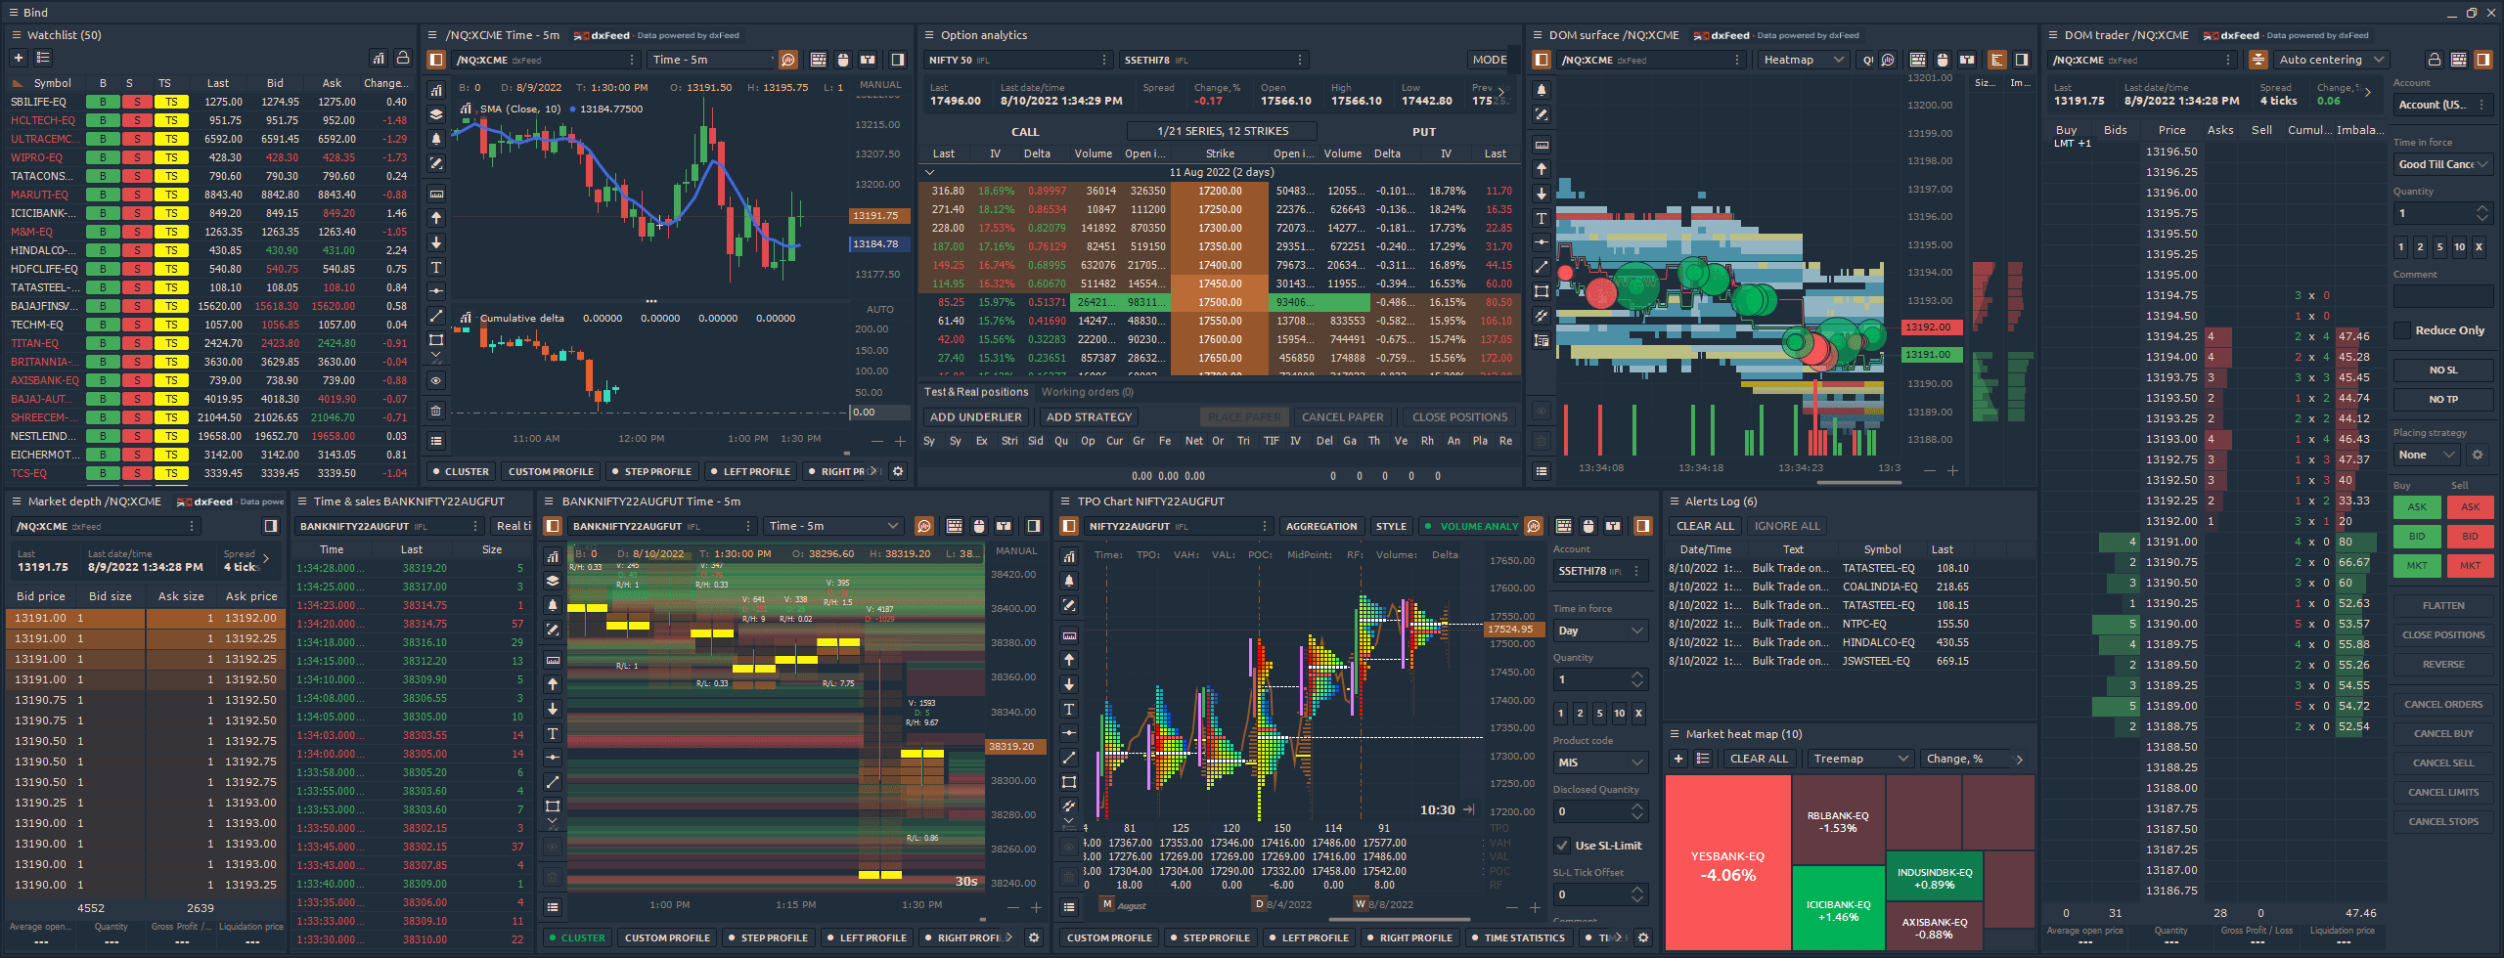Image resolution: width=2504 pixels, height=958 pixels.
Task: Switch to the STYLE tab on the TPO chart
Action: pyautogui.click(x=1391, y=525)
